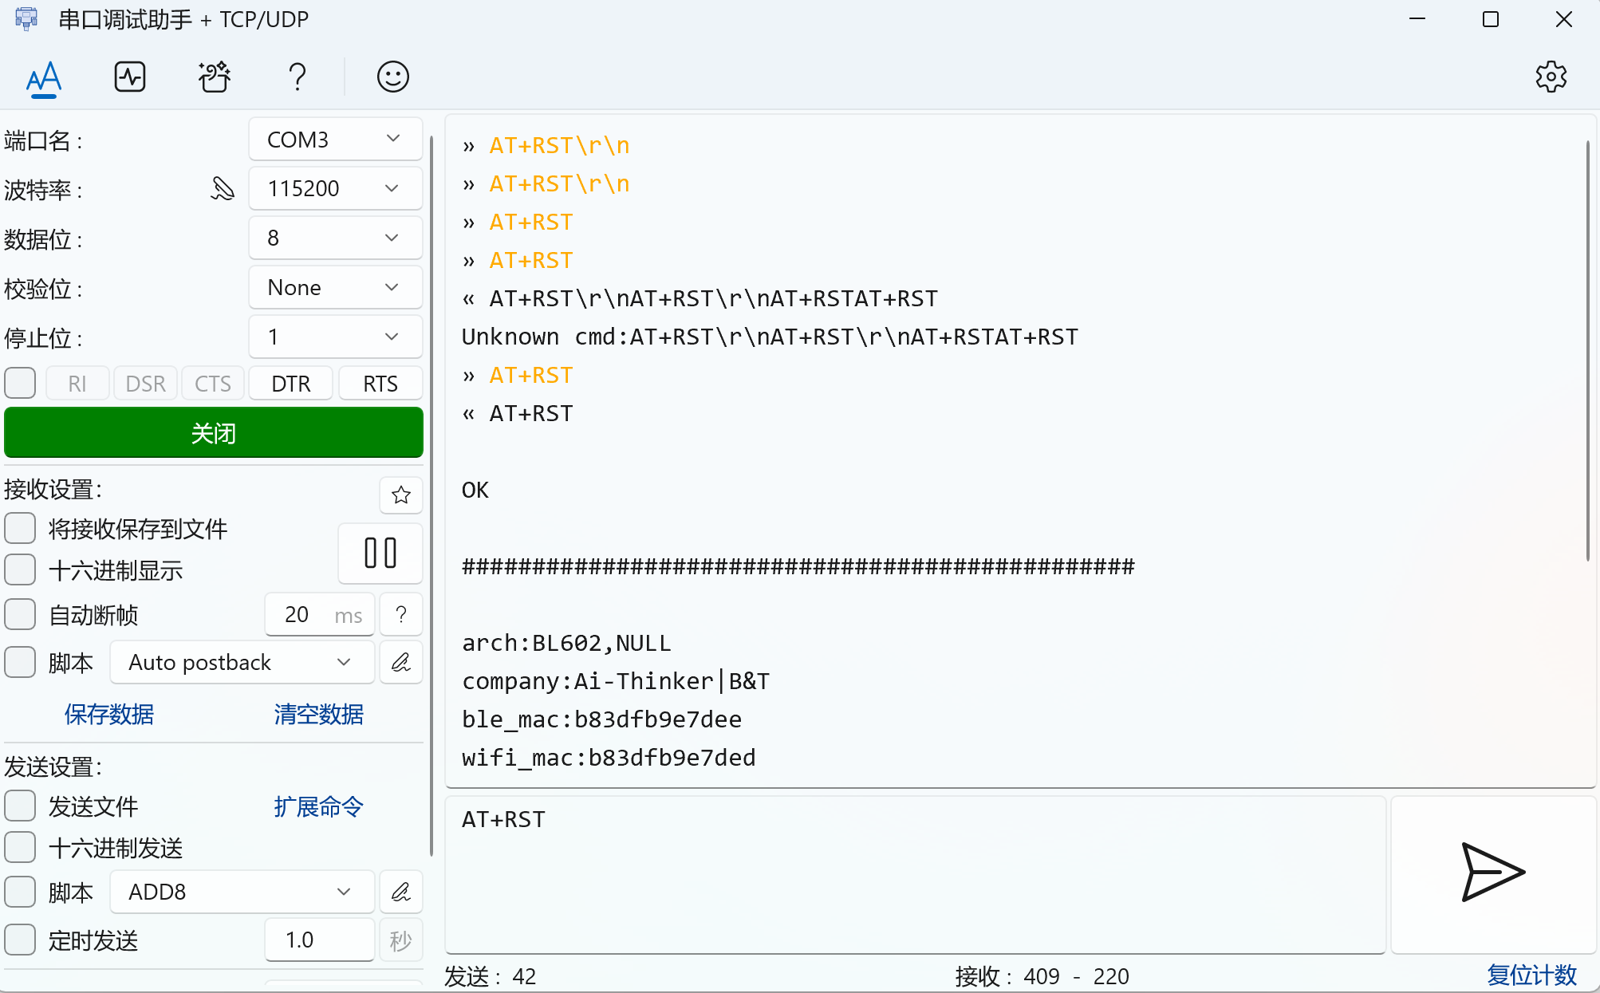
Task: Enable hexadecimal display checkbox
Action: click(20, 570)
